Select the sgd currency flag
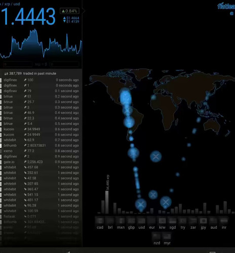Screen dimensions: 235x253 click(x=173, y=221)
